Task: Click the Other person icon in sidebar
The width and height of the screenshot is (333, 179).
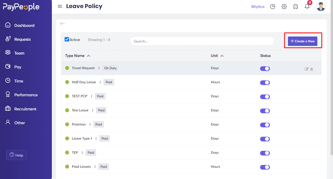Action: pyautogui.click(x=8, y=122)
